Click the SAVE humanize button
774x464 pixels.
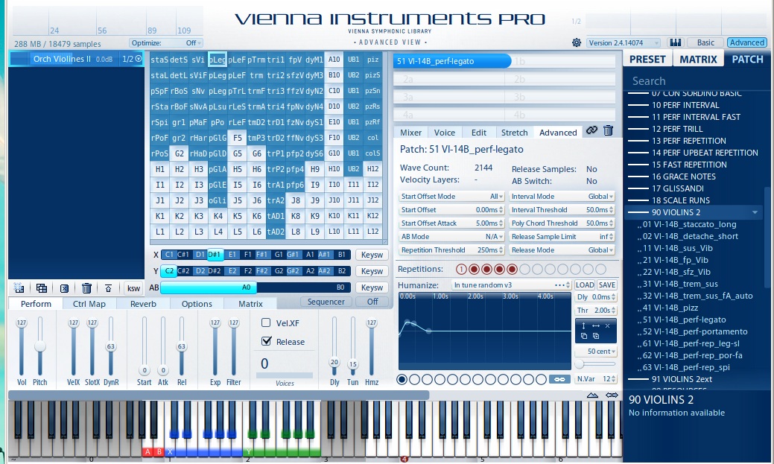click(x=606, y=285)
